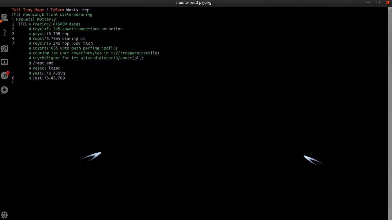Screen dimensions: 392x220
Task: Maximize the window using the square button
Action: tap(378, 2)
